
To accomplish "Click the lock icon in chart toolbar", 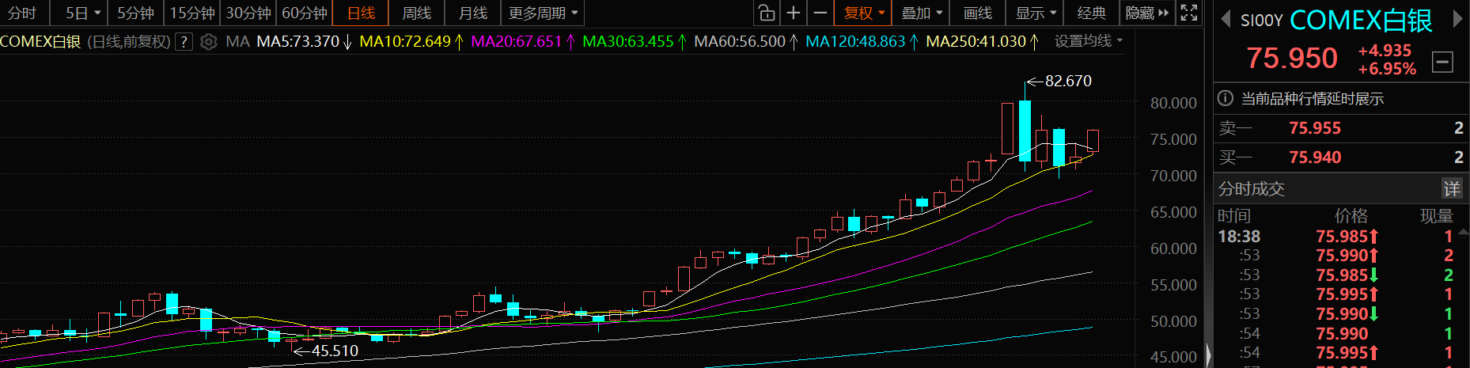I will pos(766,13).
